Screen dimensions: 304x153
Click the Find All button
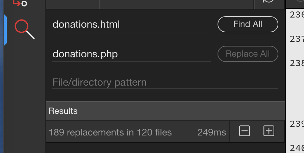pyautogui.click(x=248, y=24)
